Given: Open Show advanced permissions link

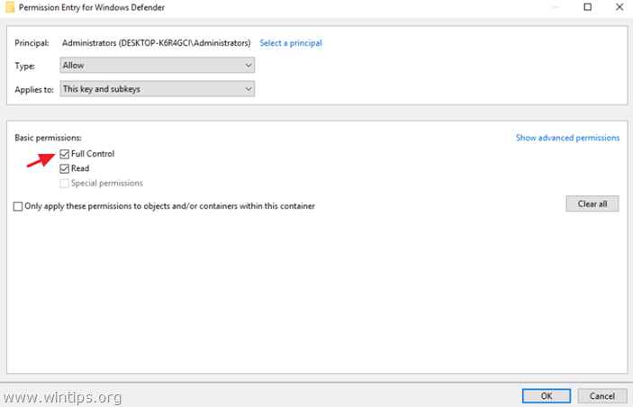Looking at the screenshot, I should coord(567,138).
